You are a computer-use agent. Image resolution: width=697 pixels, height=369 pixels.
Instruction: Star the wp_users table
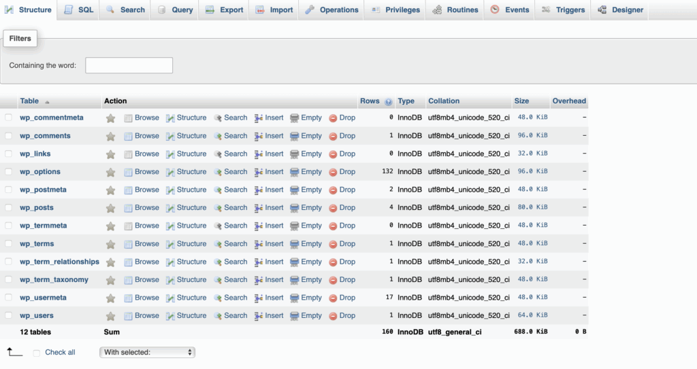coord(111,316)
